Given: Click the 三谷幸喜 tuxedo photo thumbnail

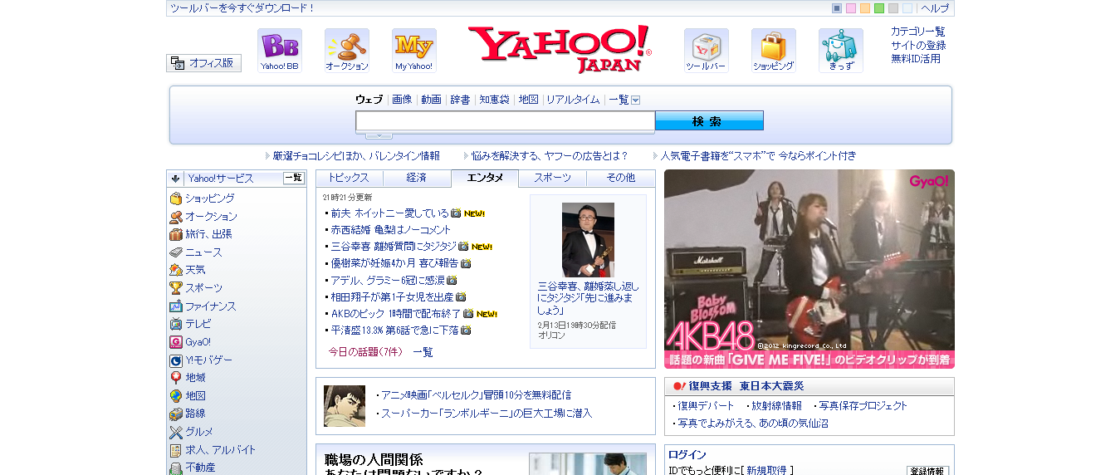Looking at the screenshot, I should (588, 239).
